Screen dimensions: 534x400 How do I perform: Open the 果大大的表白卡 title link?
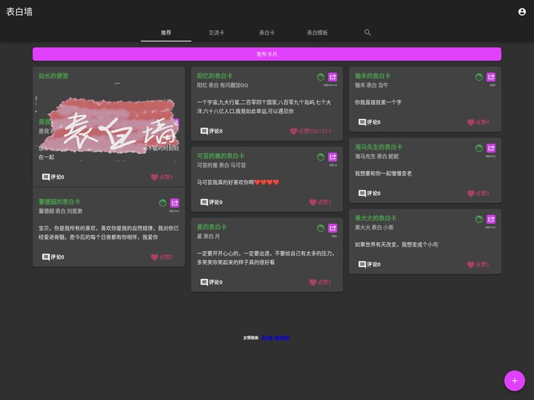[375, 218]
